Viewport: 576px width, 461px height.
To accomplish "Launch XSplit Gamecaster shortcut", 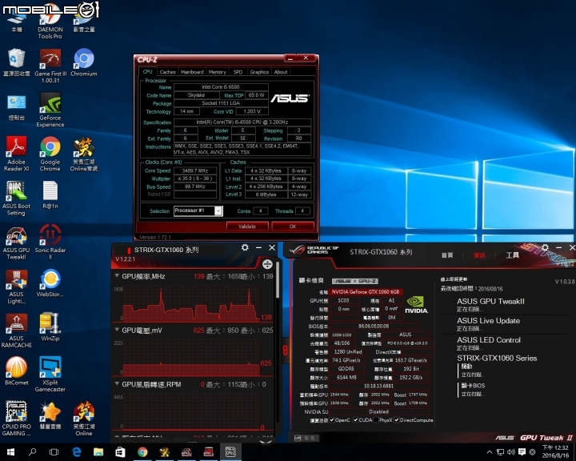I will 50,375.
